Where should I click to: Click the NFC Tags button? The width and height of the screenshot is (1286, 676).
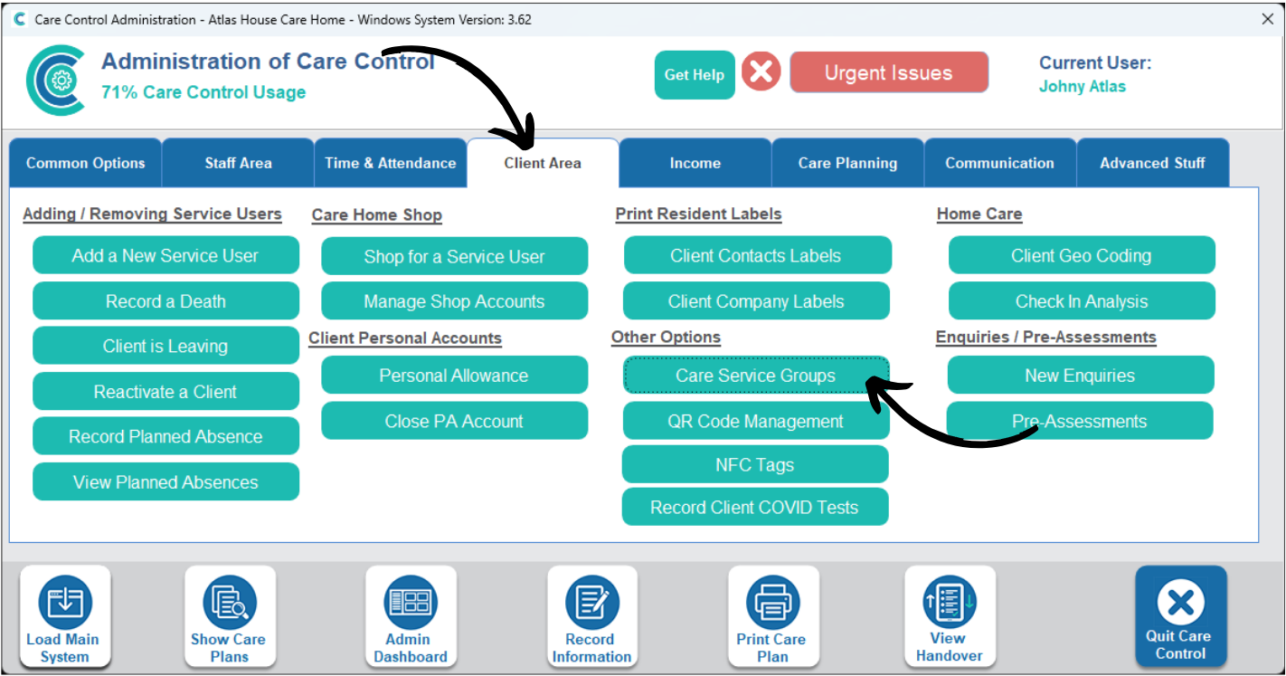click(x=755, y=464)
